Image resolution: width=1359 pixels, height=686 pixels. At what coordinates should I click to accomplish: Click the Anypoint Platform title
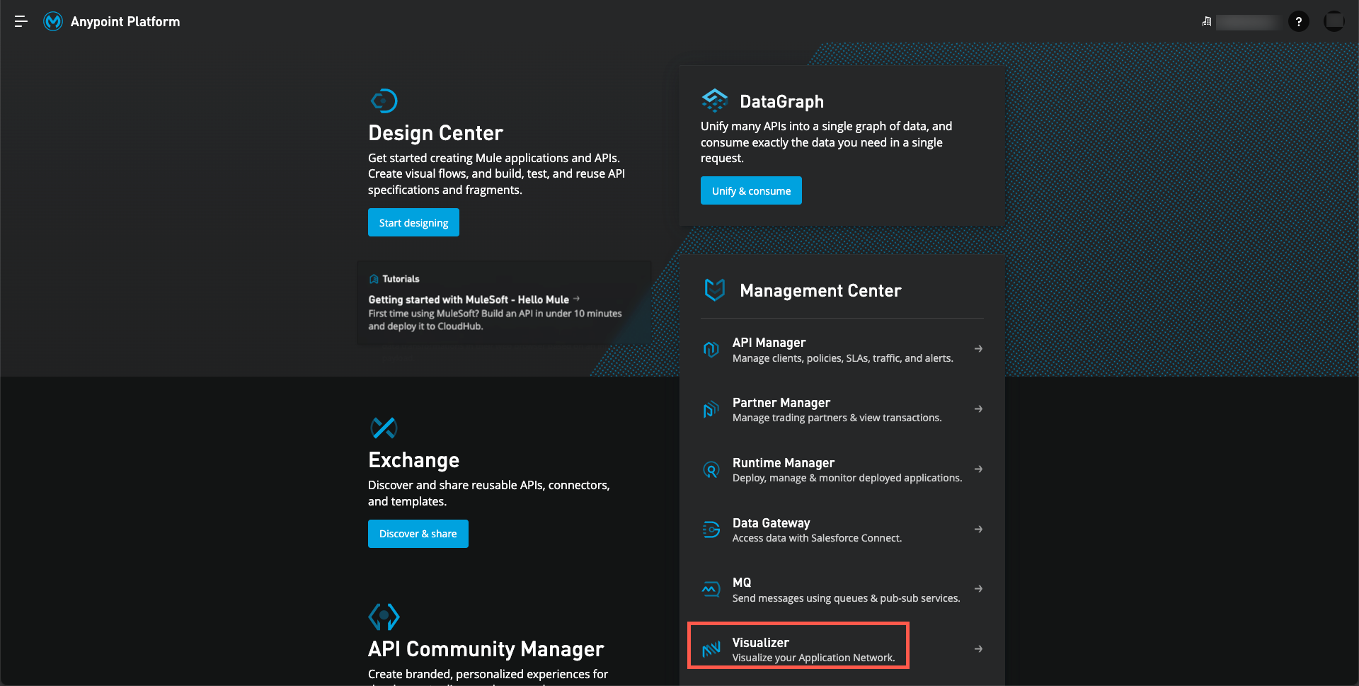[x=125, y=22]
